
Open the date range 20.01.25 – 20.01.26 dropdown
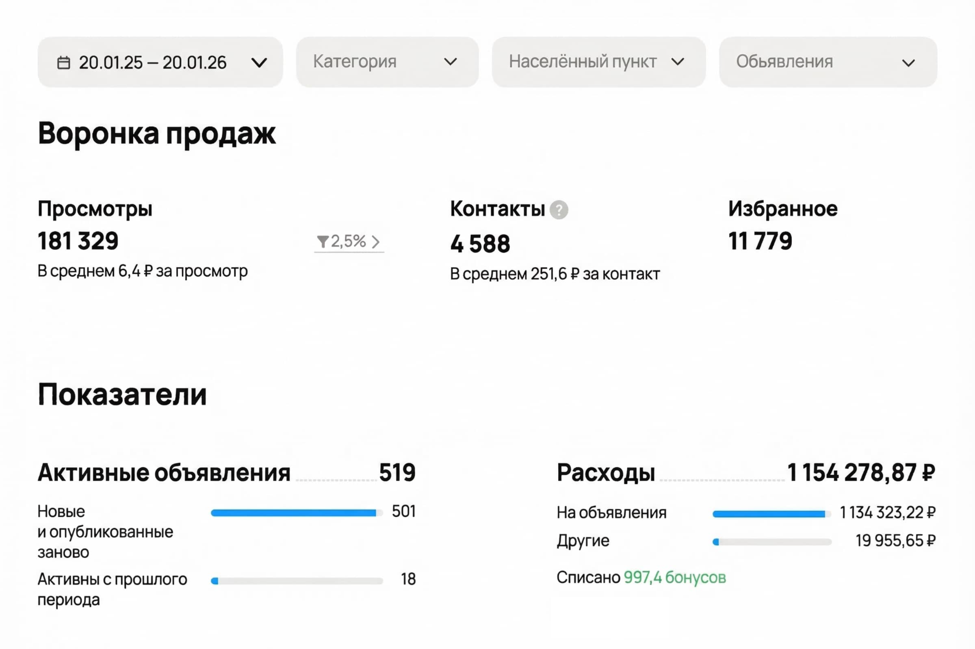pos(160,63)
